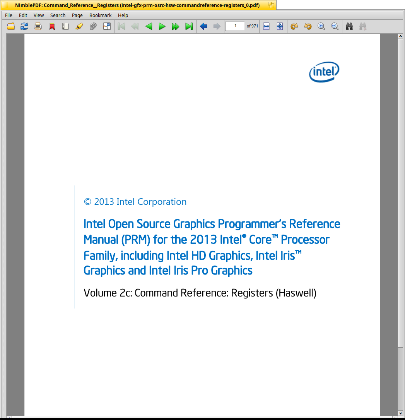Open find with the binoculars icon
Image resolution: width=405 pixels, height=420 pixels.
pyautogui.click(x=349, y=26)
